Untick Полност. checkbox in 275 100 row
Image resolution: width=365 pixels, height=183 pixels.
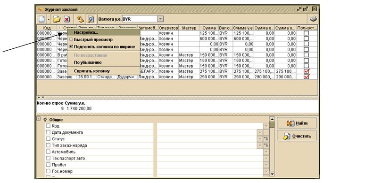tap(307, 71)
